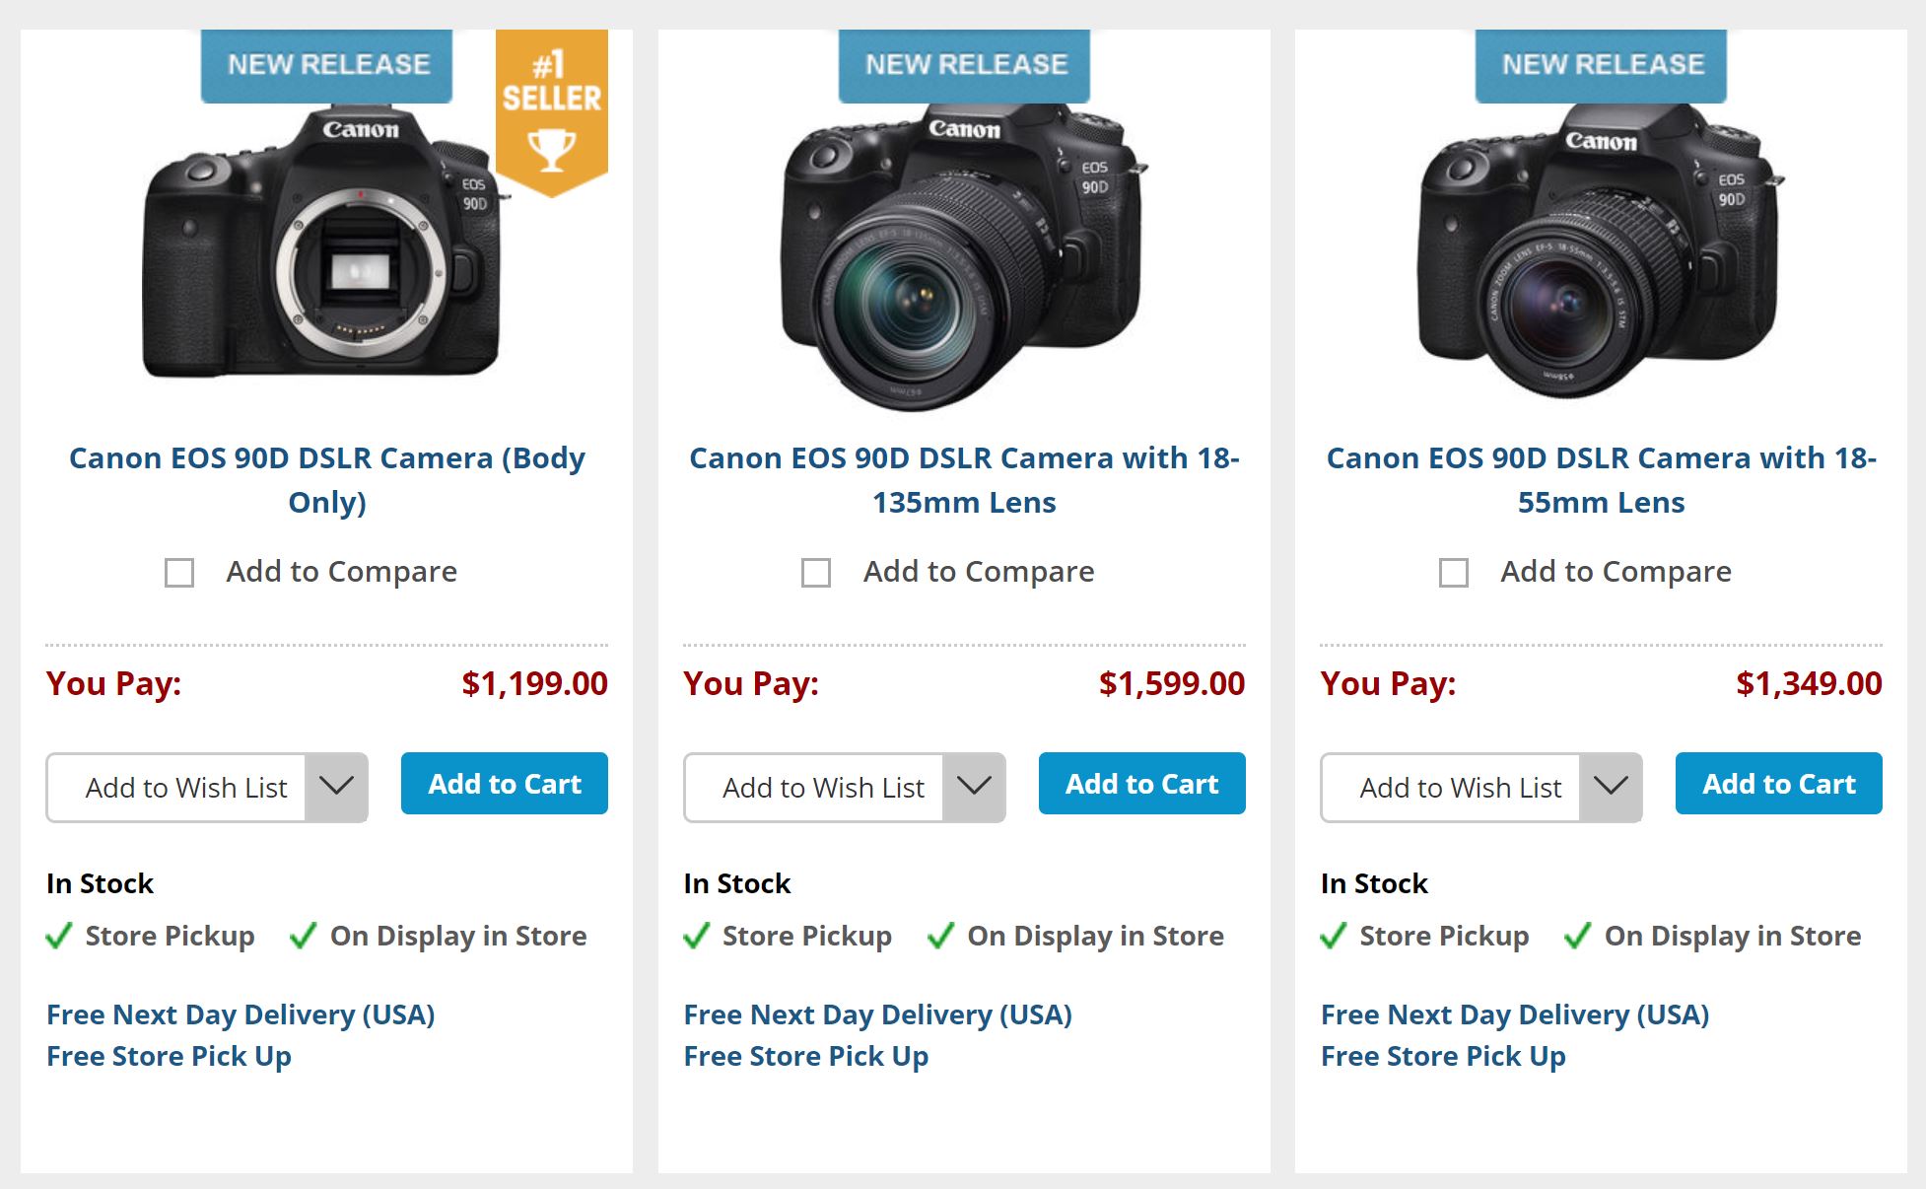Open the 90D with 18-55mm lens image

(1599, 251)
